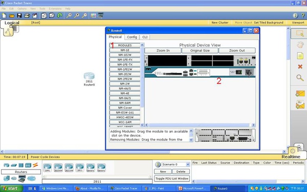Click the Delete scenario button

(181, 172)
